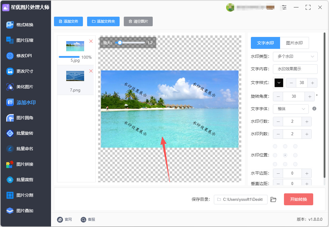Select top-center watermark position radio
Viewport: 329px width, 227px height.
click(x=285, y=146)
